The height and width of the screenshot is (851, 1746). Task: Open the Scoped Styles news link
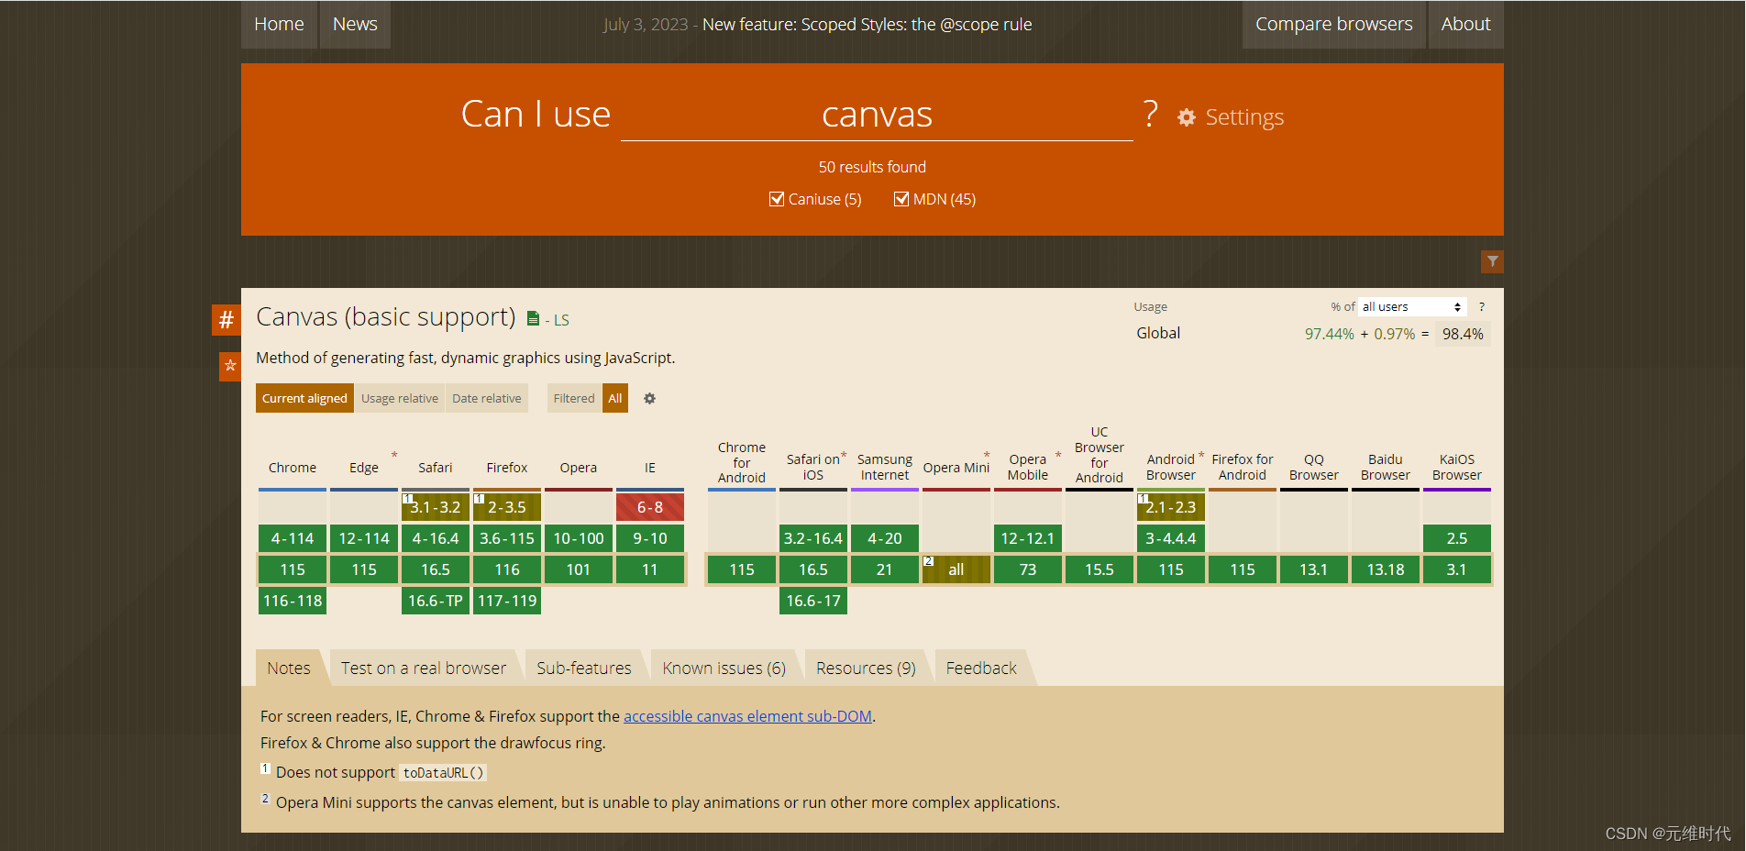[867, 25]
